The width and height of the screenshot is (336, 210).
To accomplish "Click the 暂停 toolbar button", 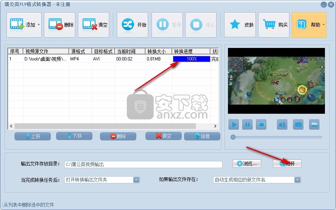I will click(x=167, y=25).
